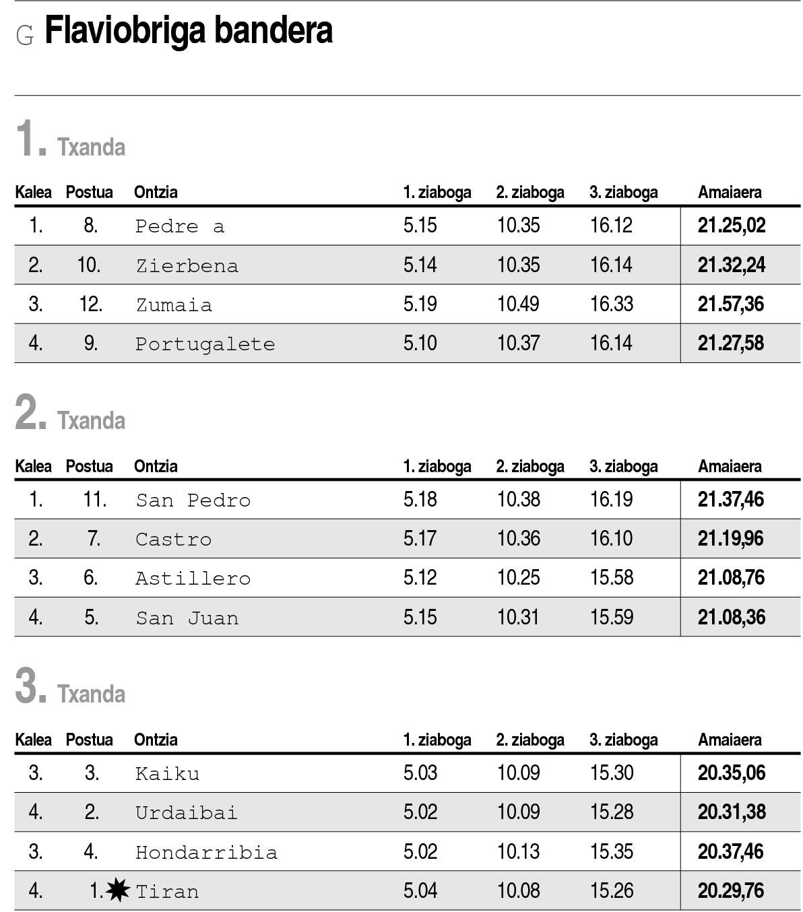
Task: Select the Kaiku row name
Action: [167, 773]
